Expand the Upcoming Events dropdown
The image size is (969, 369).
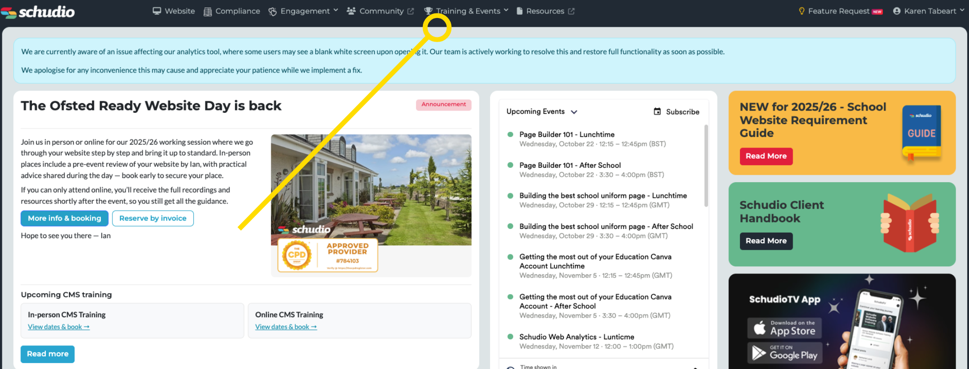(x=542, y=111)
